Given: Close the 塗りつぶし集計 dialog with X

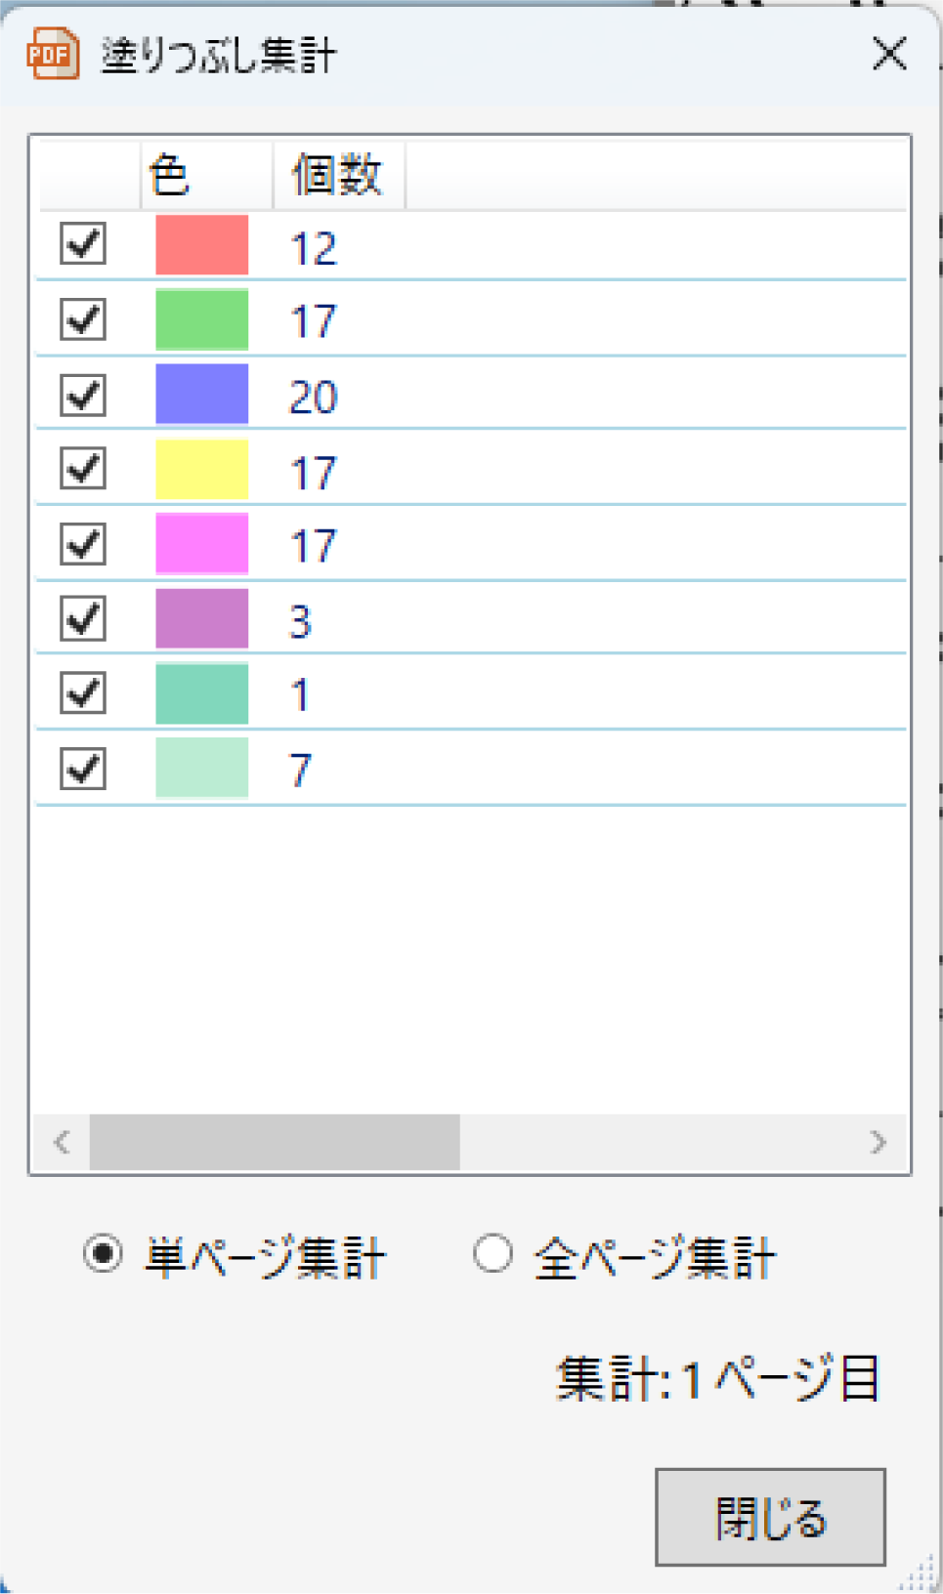Looking at the screenshot, I should click(x=889, y=54).
